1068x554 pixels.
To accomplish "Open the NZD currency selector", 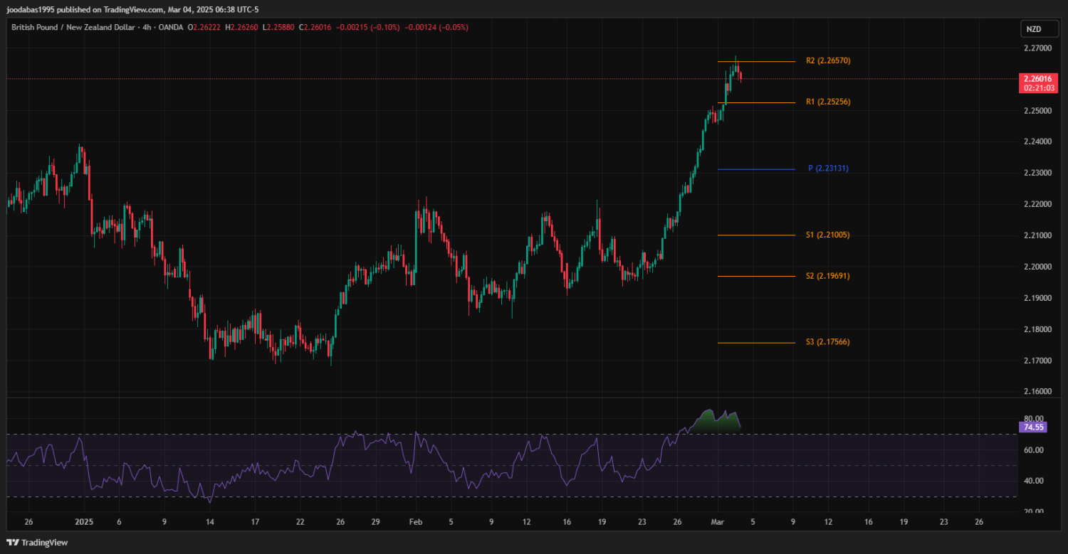I will tap(1032, 29).
